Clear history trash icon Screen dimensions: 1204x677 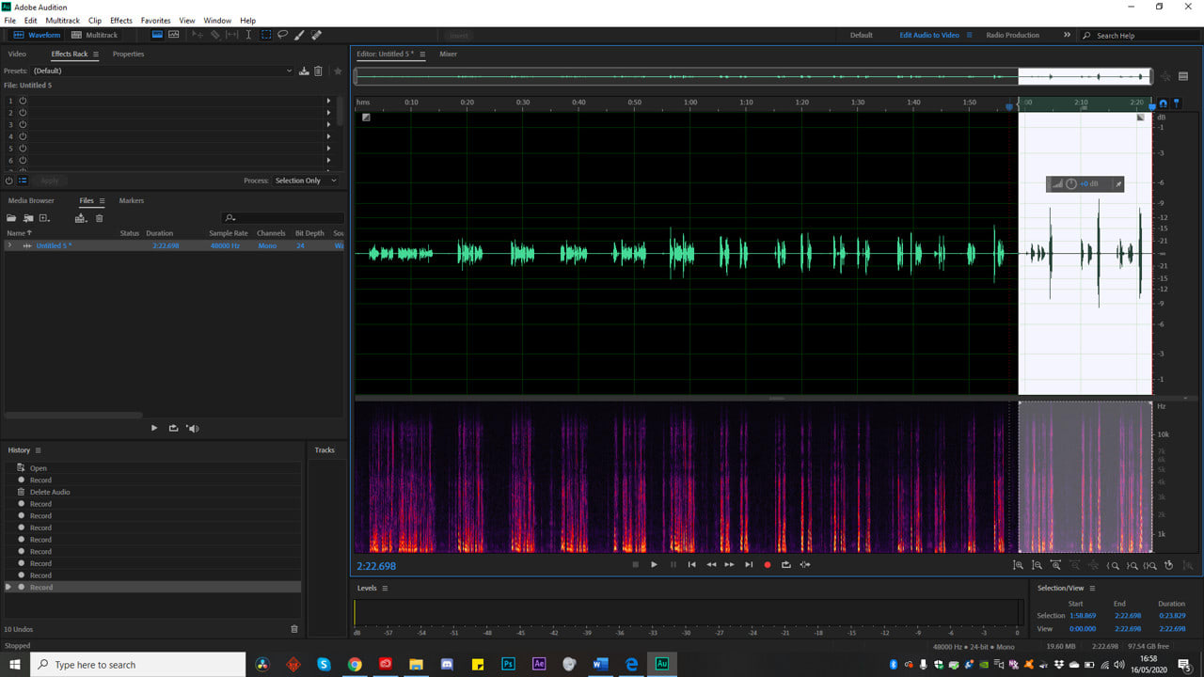click(294, 629)
